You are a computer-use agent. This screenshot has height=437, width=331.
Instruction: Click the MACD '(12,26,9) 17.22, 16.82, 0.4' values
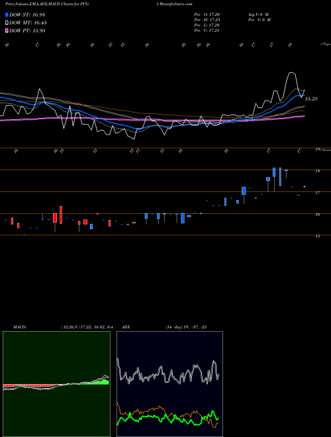(86, 327)
